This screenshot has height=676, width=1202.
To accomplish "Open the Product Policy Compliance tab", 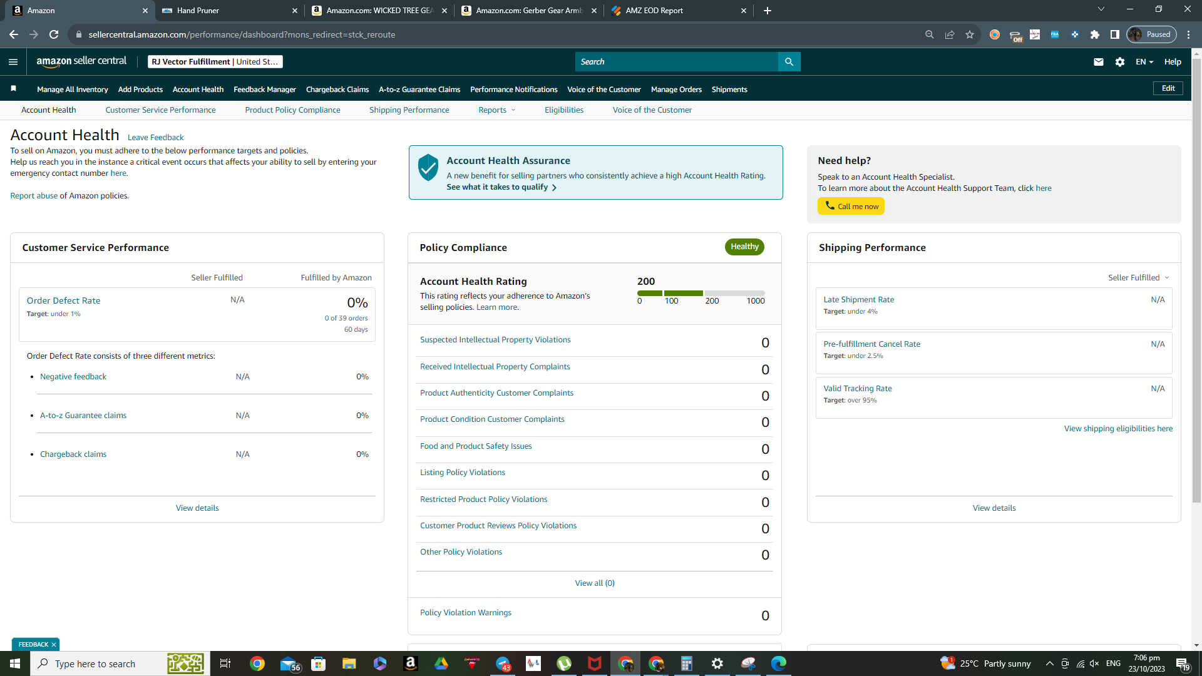I will [292, 110].
